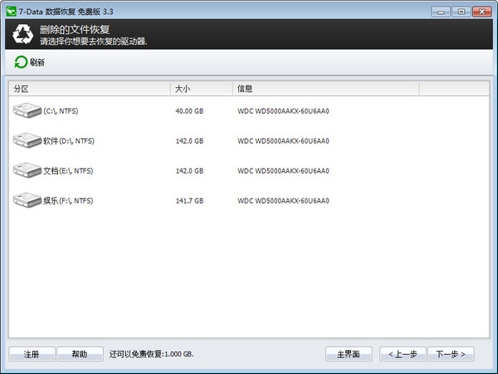Proceed with 下一步> button

coord(451,354)
